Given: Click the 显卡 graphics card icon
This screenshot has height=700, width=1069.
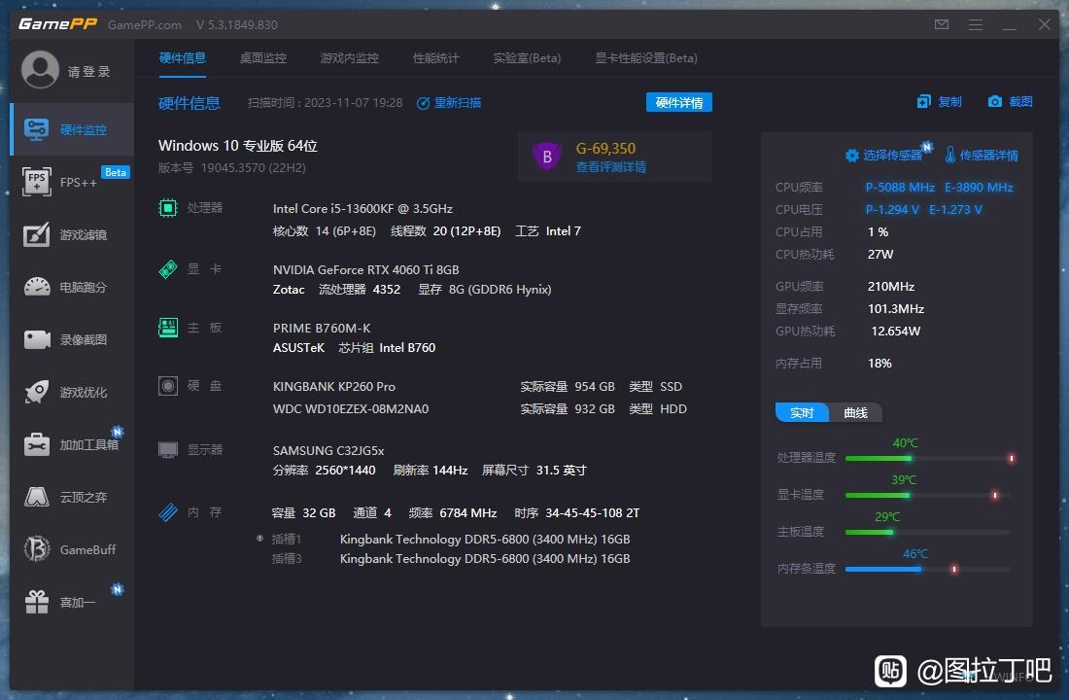Looking at the screenshot, I should click(168, 268).
